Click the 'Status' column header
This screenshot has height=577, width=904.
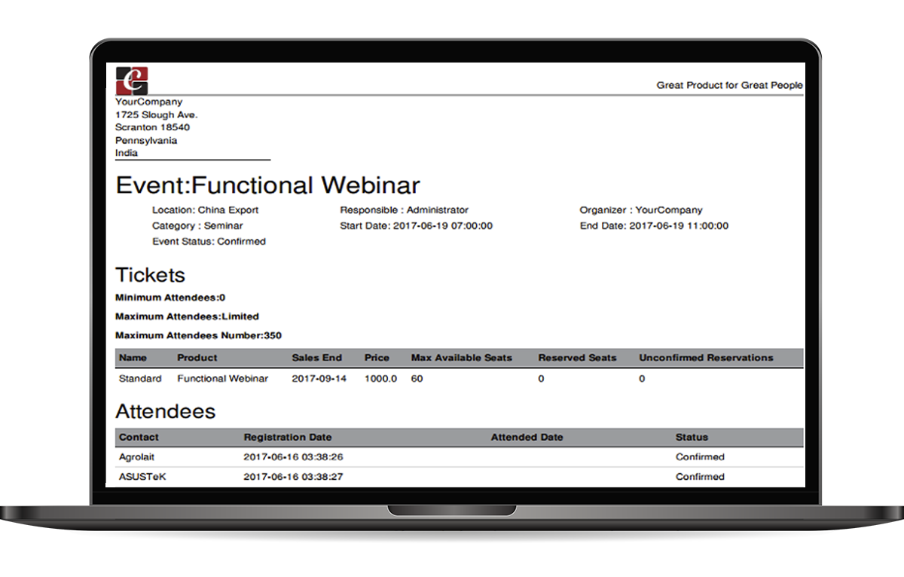point(692,437)
